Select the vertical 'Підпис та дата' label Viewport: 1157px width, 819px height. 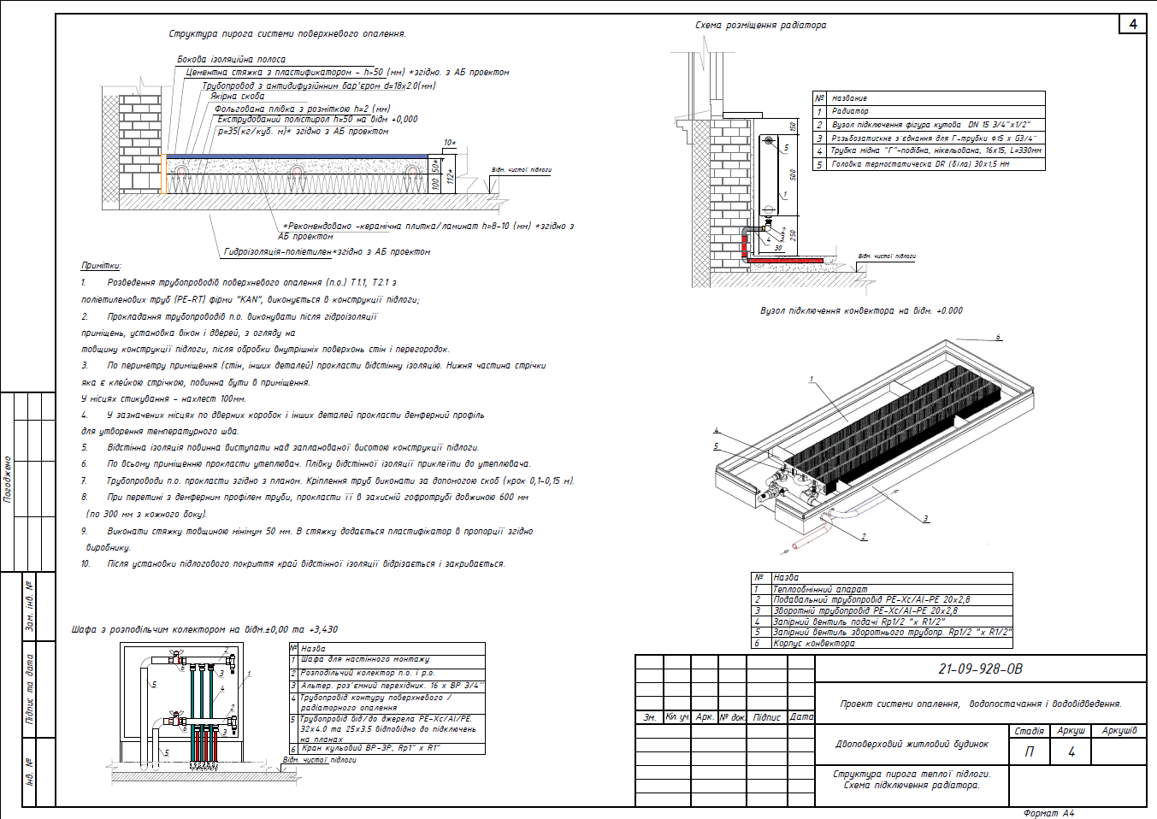click(x=30, y=689)
